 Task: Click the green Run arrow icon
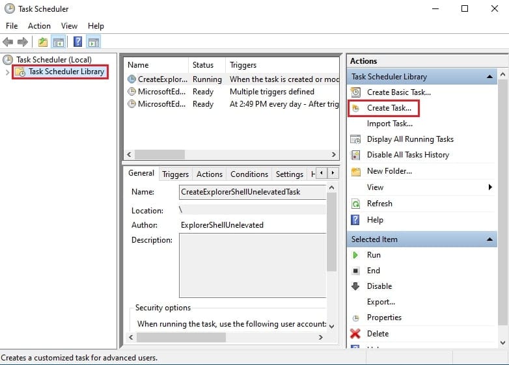[355, 255]
